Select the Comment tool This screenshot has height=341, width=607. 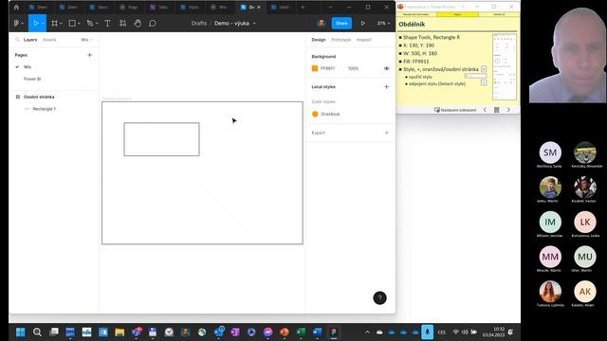pos(153,23)
